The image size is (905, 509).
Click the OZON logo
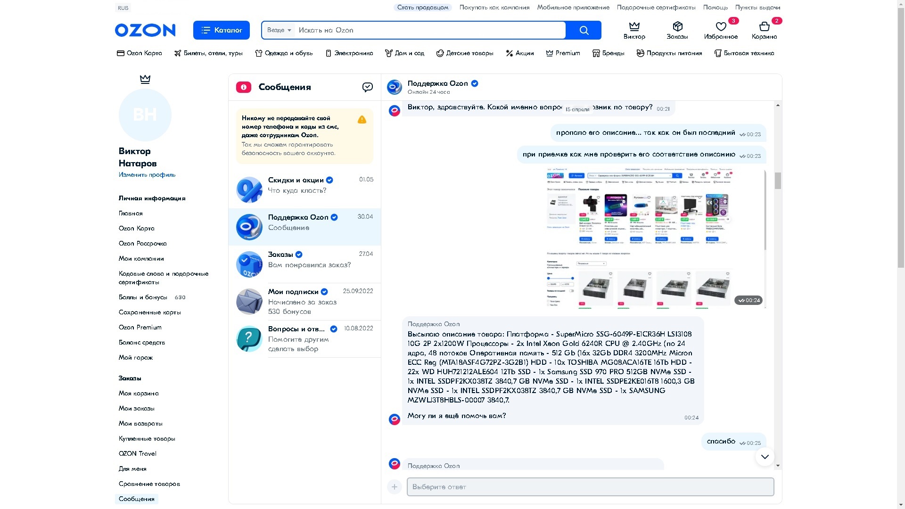pos(145,30)
